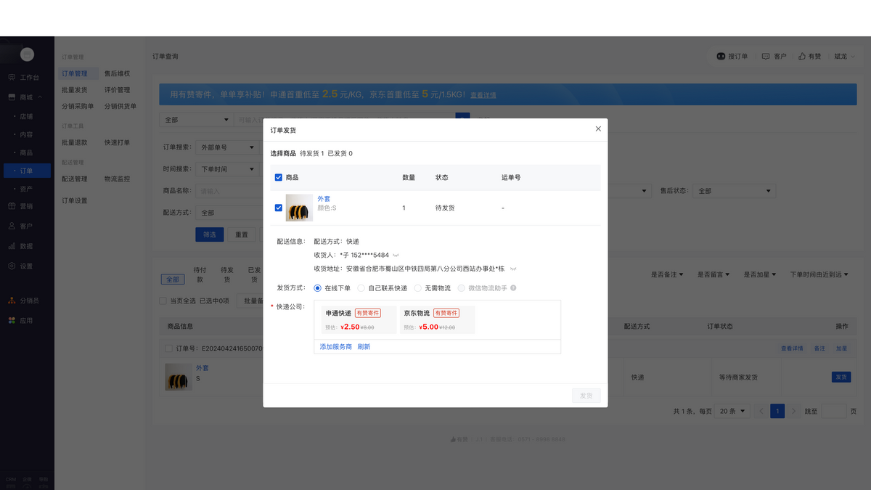Click the 数据 bar chart icon
Screen dimensions: 871x490
[12, 246]
